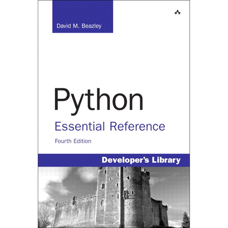The height and width of the screenshot is (228, 228).
Task: Click the Essential Reference subtitle
Action: pyautogui.click(x=110, y=126)
